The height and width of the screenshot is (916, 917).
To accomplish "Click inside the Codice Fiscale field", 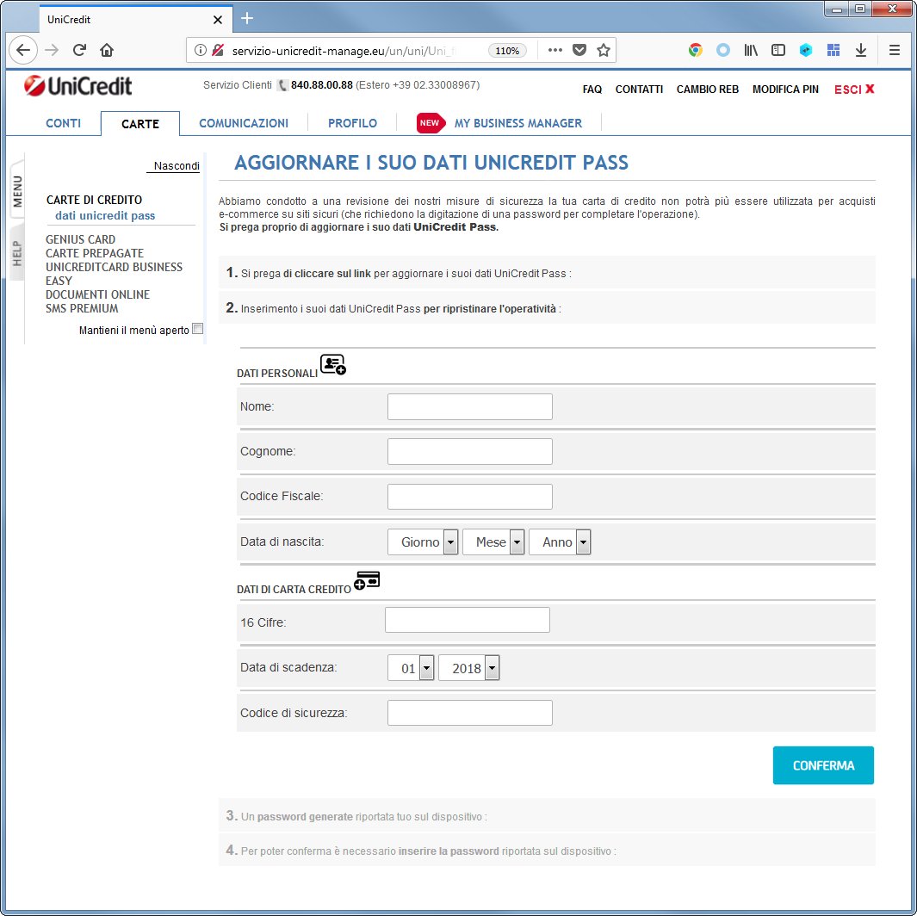I will (469, 496).
